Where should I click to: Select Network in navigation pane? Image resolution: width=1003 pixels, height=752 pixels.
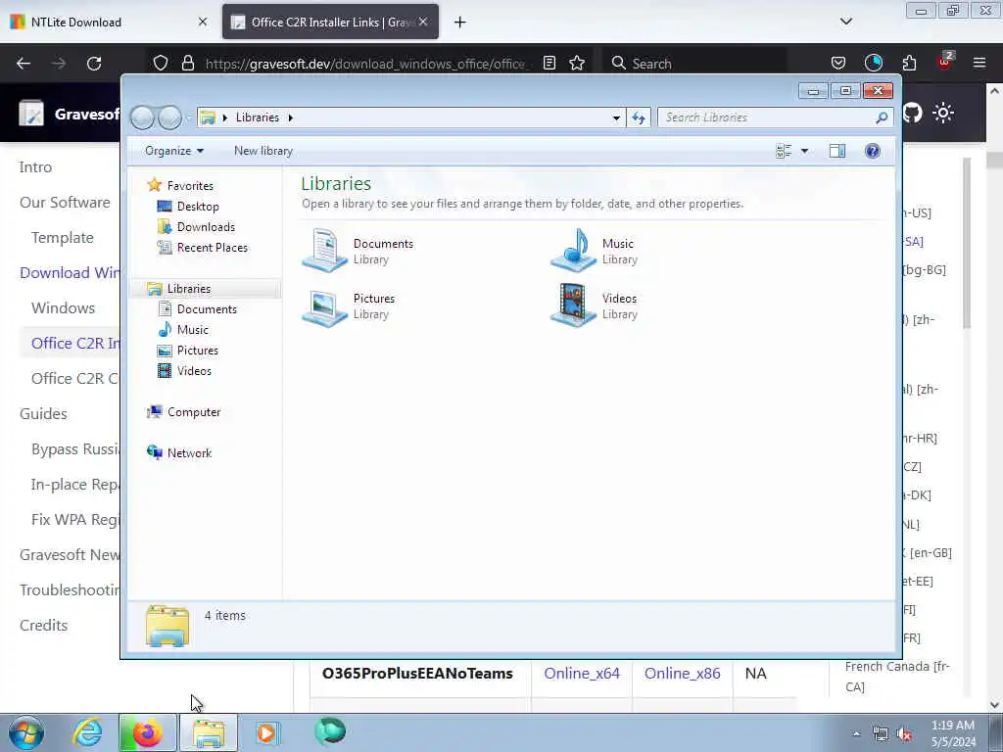click(180, 453)
